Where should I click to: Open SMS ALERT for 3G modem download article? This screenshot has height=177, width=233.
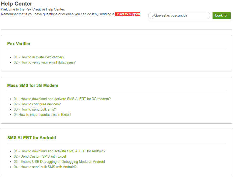tap(62, 99)
